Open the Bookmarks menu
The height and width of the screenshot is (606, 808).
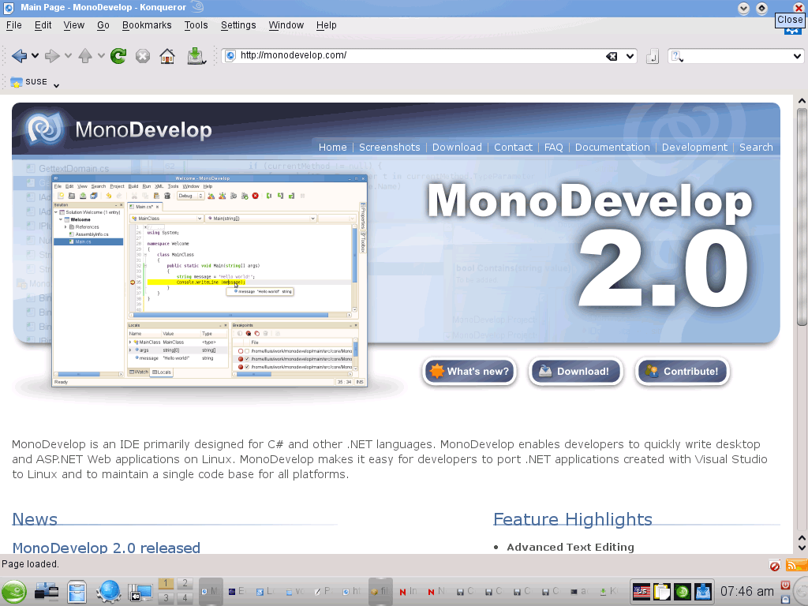click(147, 25)
